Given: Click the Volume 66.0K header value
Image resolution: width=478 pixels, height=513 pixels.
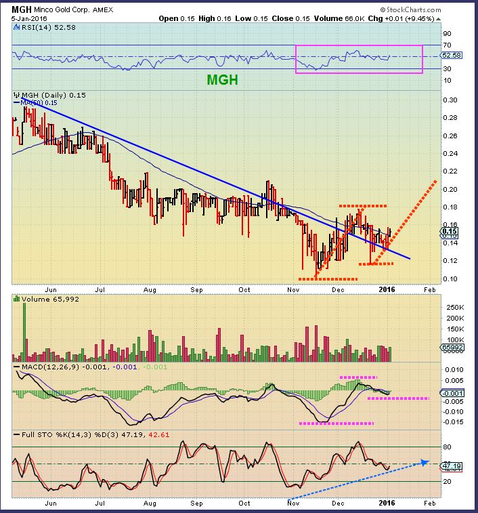Looking at the screenshot, I should point(339,19).
